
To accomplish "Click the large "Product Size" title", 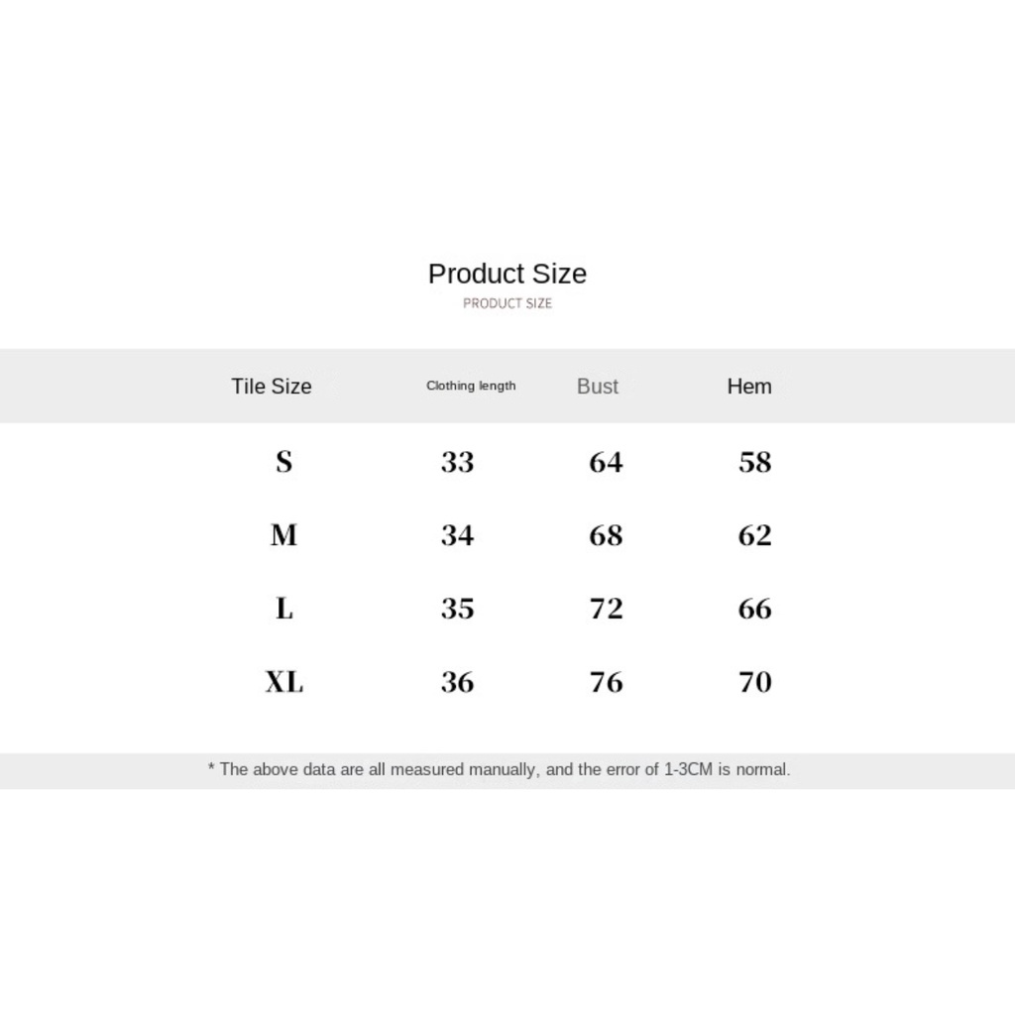I will point(507,274).
